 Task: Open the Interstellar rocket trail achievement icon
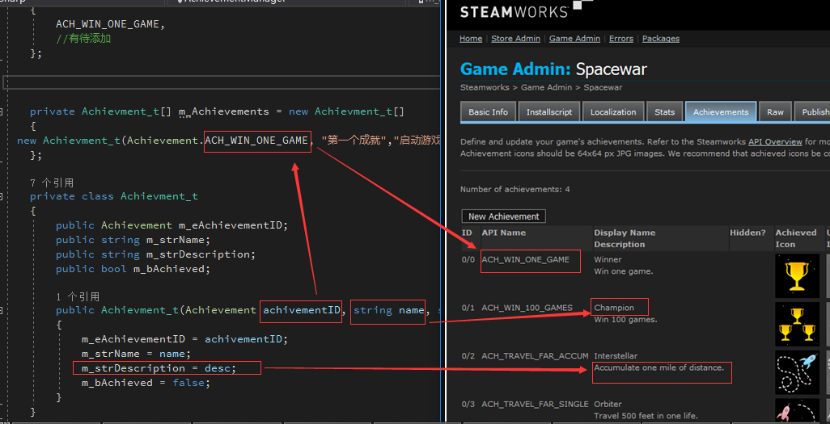click(797, 372)
